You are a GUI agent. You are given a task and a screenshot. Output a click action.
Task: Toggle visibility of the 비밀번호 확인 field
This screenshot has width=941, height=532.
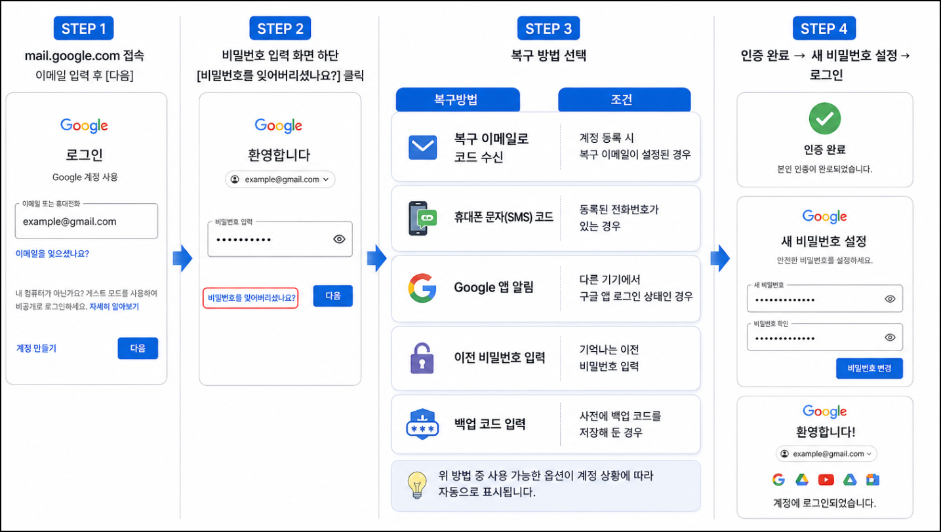pos(890,337)
